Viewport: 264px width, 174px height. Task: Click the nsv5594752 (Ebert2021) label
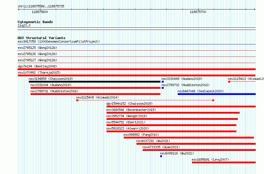coord(126,122)
